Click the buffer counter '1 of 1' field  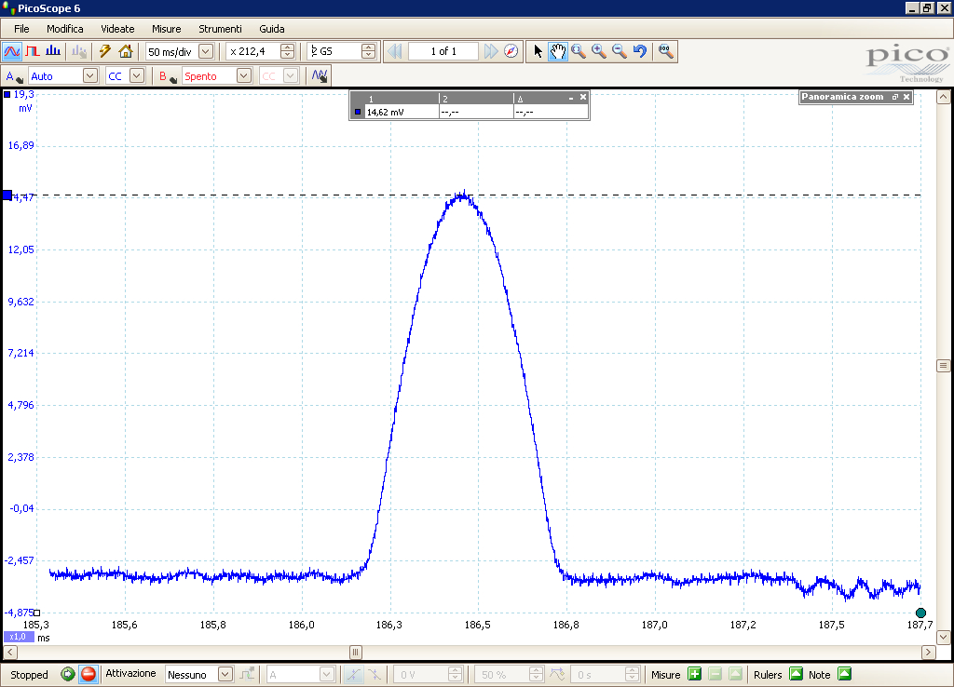(x=443, y=52)
